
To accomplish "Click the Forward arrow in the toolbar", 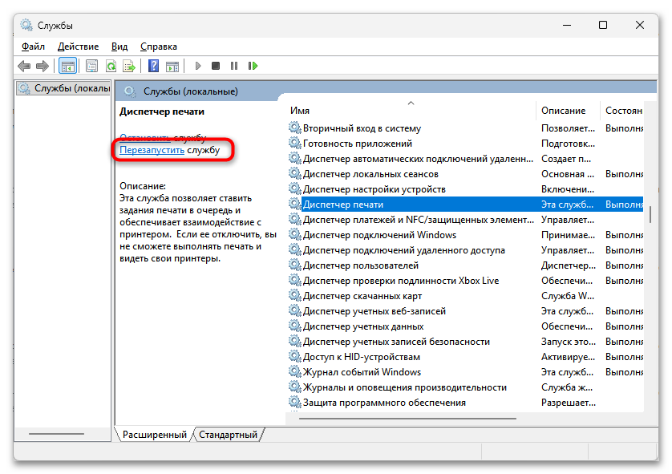I will coord(42,66).
